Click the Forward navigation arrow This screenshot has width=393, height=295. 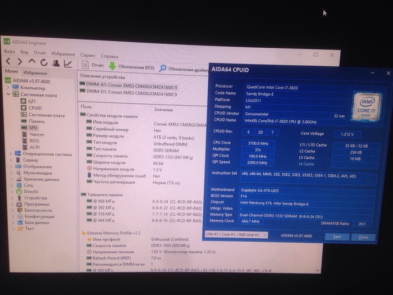[x=20, y=61]
